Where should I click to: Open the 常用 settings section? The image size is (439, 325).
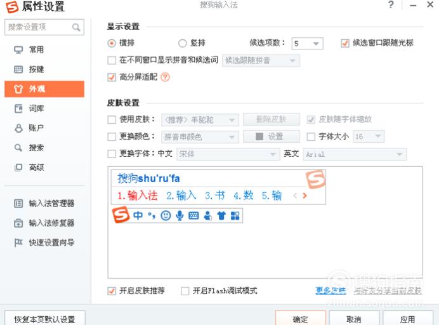click(44, 50)
